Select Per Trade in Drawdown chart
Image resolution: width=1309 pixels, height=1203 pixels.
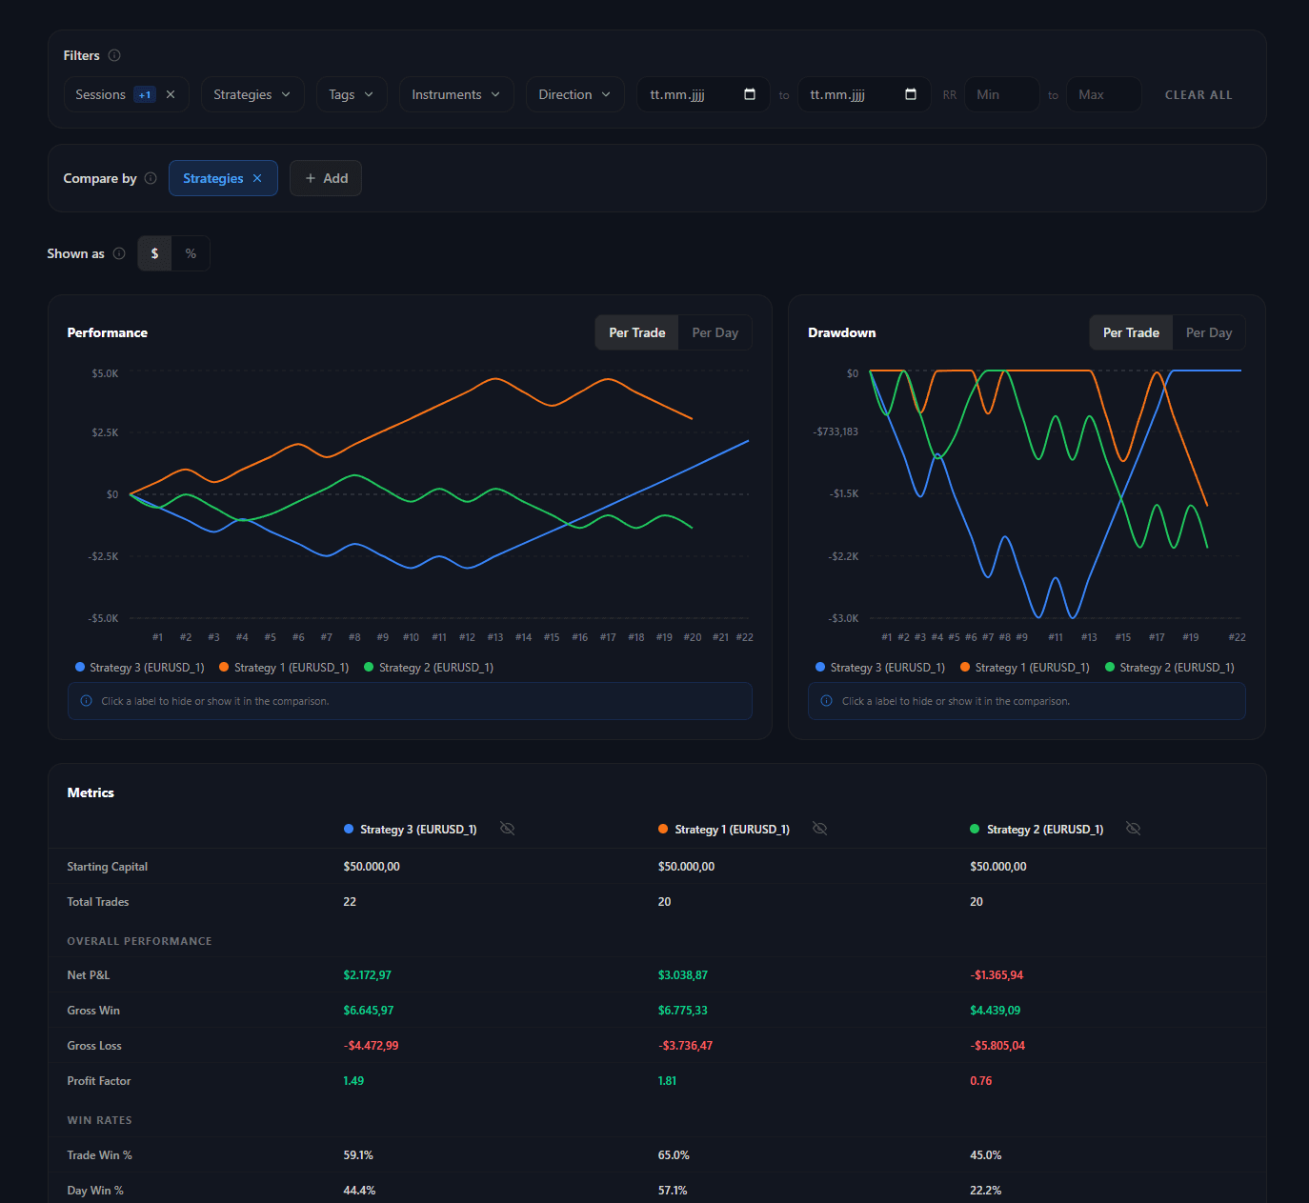1132,332
